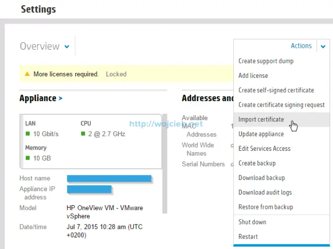Screen dimensions: 333x249
Task: Choose Create support dump
Action: [266, 61]
